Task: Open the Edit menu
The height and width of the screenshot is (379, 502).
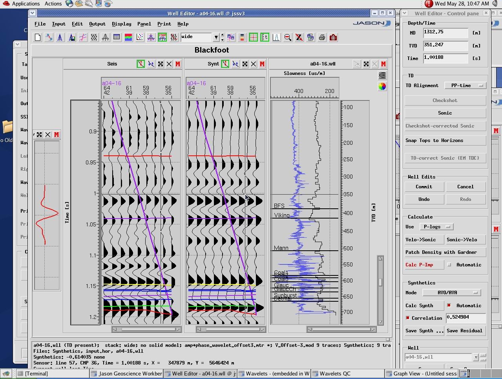Action: click(77, 24)
